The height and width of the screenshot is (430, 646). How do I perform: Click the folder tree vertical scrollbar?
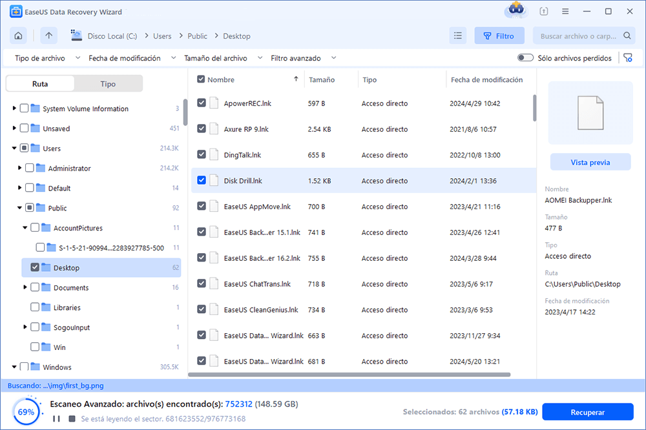point(185,112)
